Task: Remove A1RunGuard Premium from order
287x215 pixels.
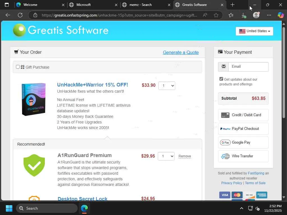Action: pos(185,156)
